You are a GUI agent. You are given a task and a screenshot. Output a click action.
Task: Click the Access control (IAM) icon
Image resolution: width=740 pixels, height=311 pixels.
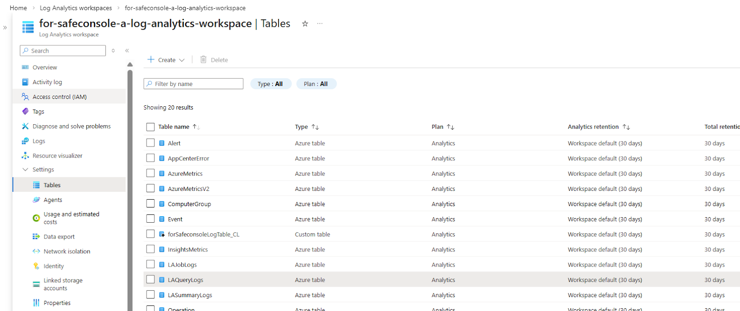point(25,97)
